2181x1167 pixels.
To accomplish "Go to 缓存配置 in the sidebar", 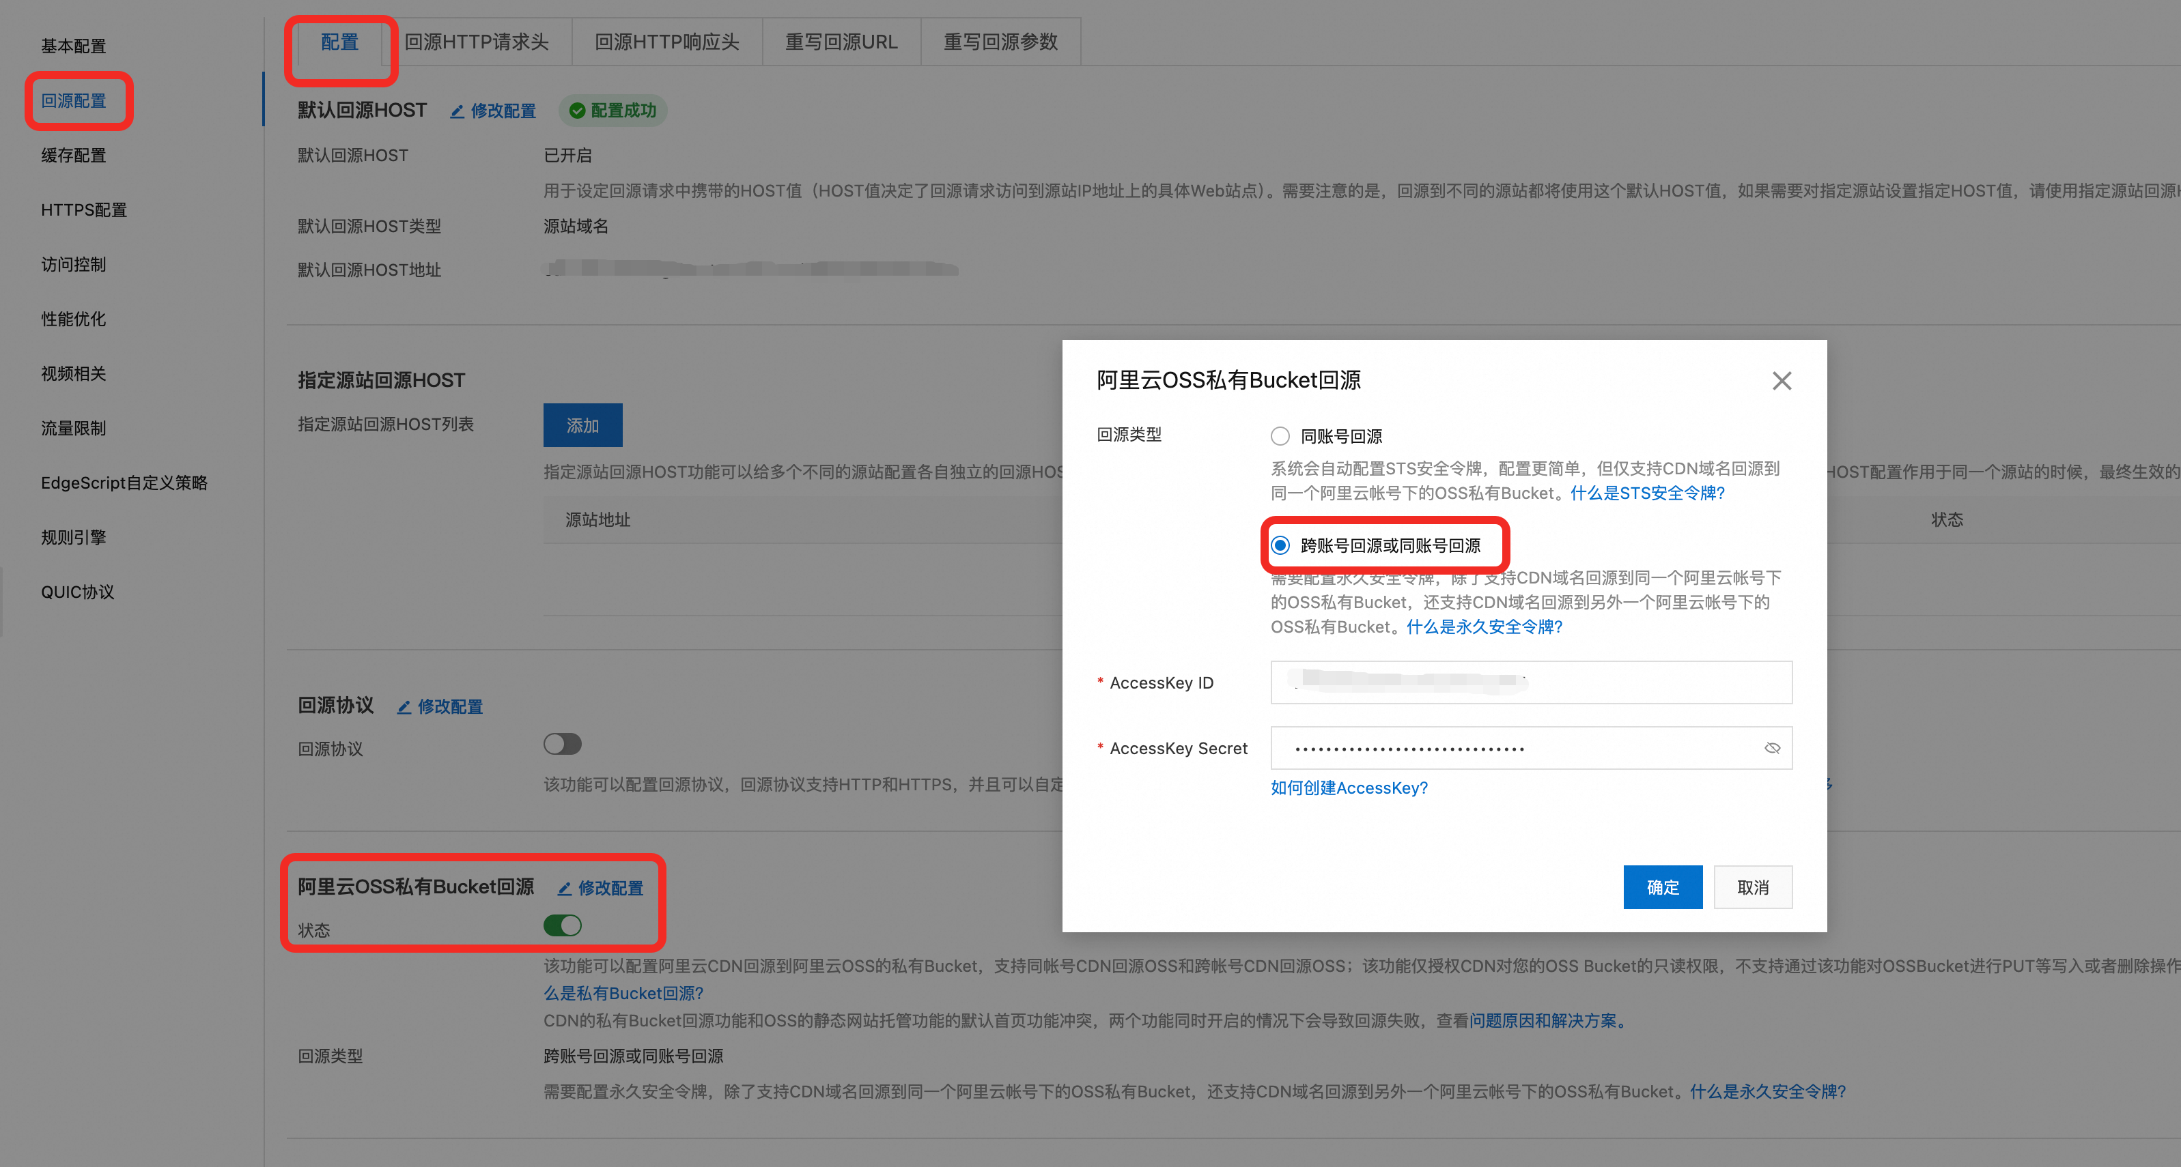I will coord(74,155).
